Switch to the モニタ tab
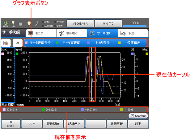Viewport: 190px width, 140px height. [40, 33]
